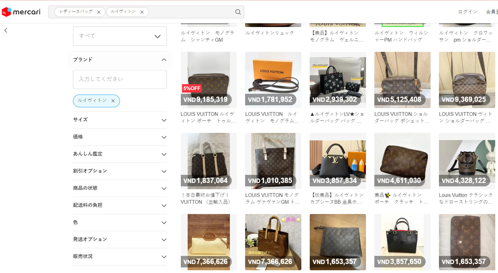Screen dimensions: 498x273
Task: Open title LOUIS VUITTON モノグラム ヴァヴァンGM
Action: pos(272,198)
